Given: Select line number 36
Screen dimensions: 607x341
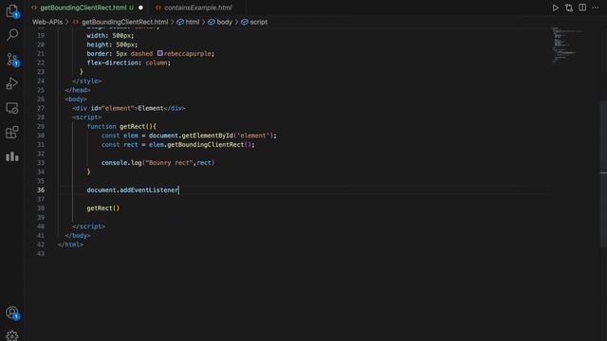Looking at the screenshot, I should click(41, 190).
